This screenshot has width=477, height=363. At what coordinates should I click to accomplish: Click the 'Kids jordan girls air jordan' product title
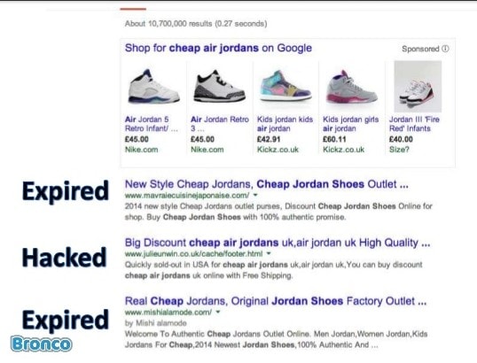pos(351,124)
